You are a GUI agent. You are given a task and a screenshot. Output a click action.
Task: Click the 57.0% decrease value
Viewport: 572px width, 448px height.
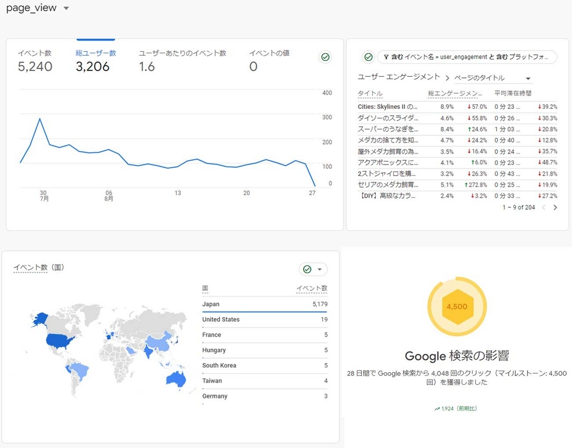click(x=477, y=107)
